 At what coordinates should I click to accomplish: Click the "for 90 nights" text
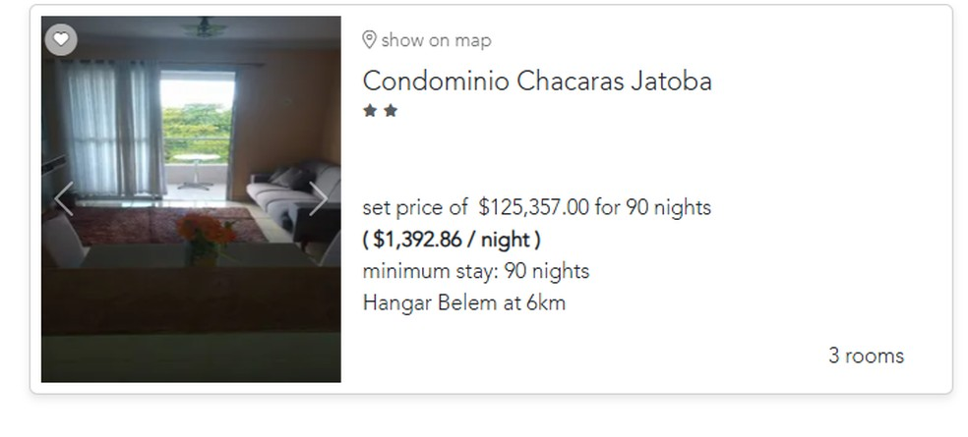[652, 207]
